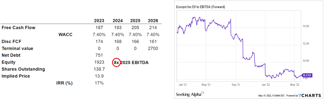Click the 2023 column header
Viewport: 324px width, 99px height.
point(99,21)
